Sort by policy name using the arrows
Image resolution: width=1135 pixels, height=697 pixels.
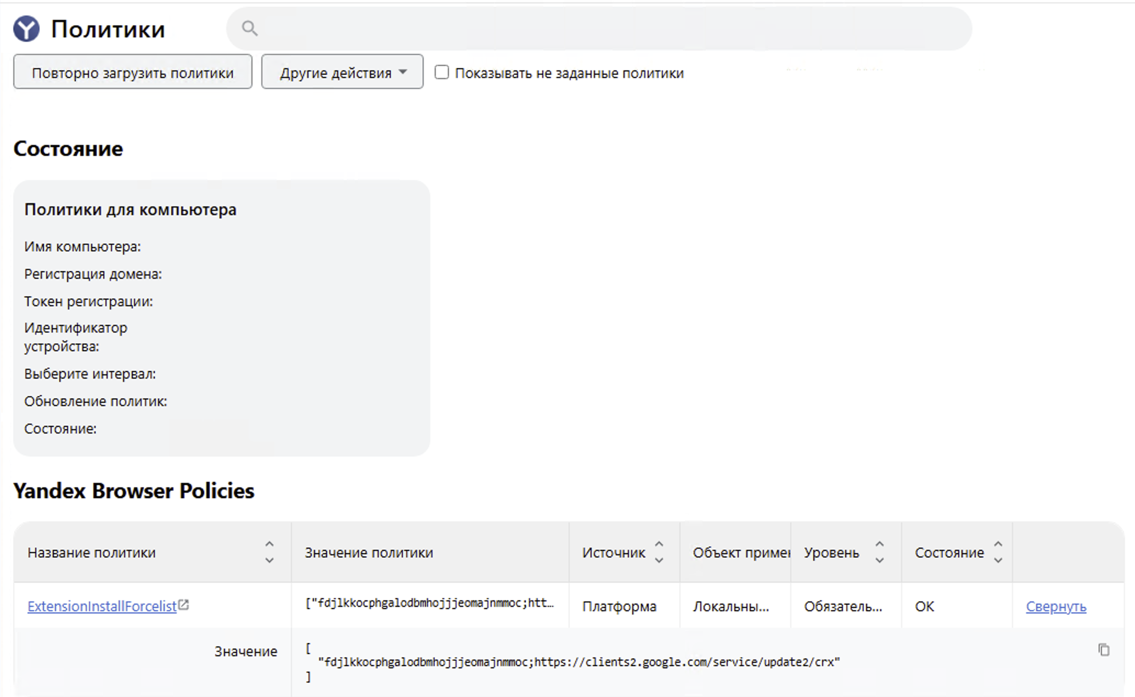(269, 552)
